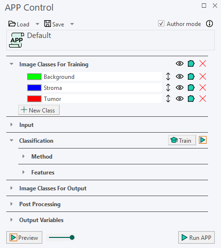This screenshot has height=248, width=221.
Task: Click the APP scroll icon beside Default
Action: tap(17, 40)
